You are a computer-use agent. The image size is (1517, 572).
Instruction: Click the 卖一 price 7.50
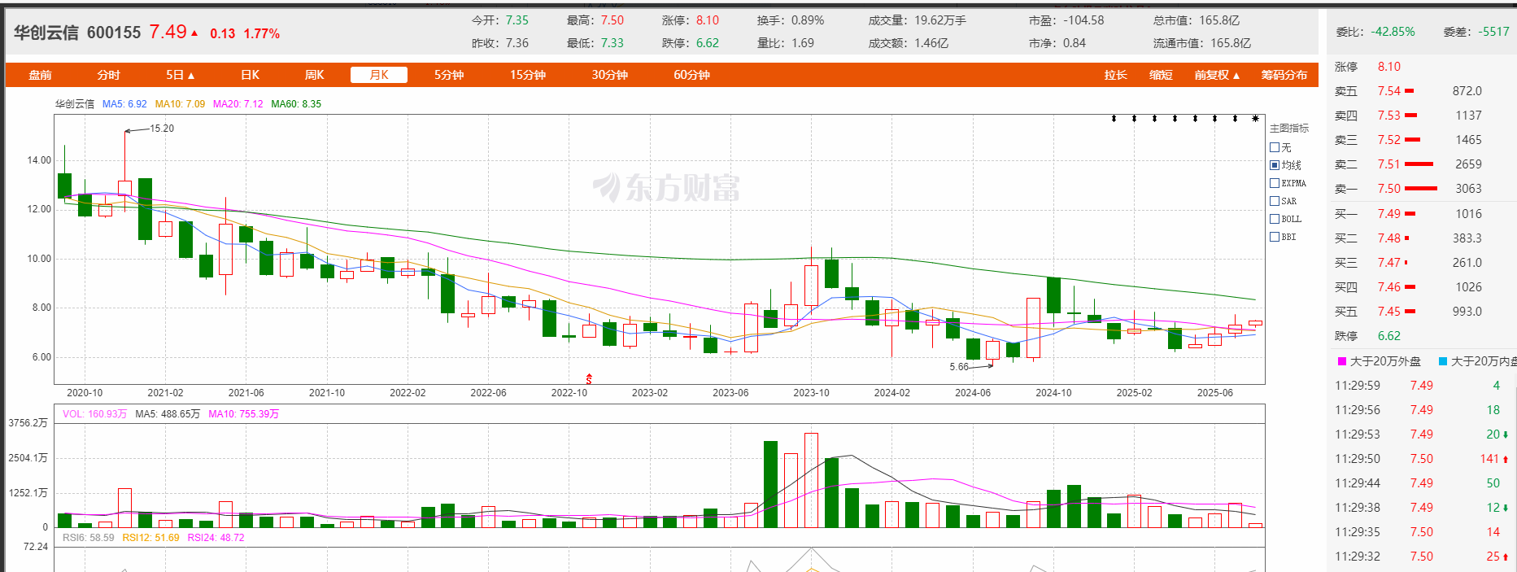click(x=1388, y=189)
